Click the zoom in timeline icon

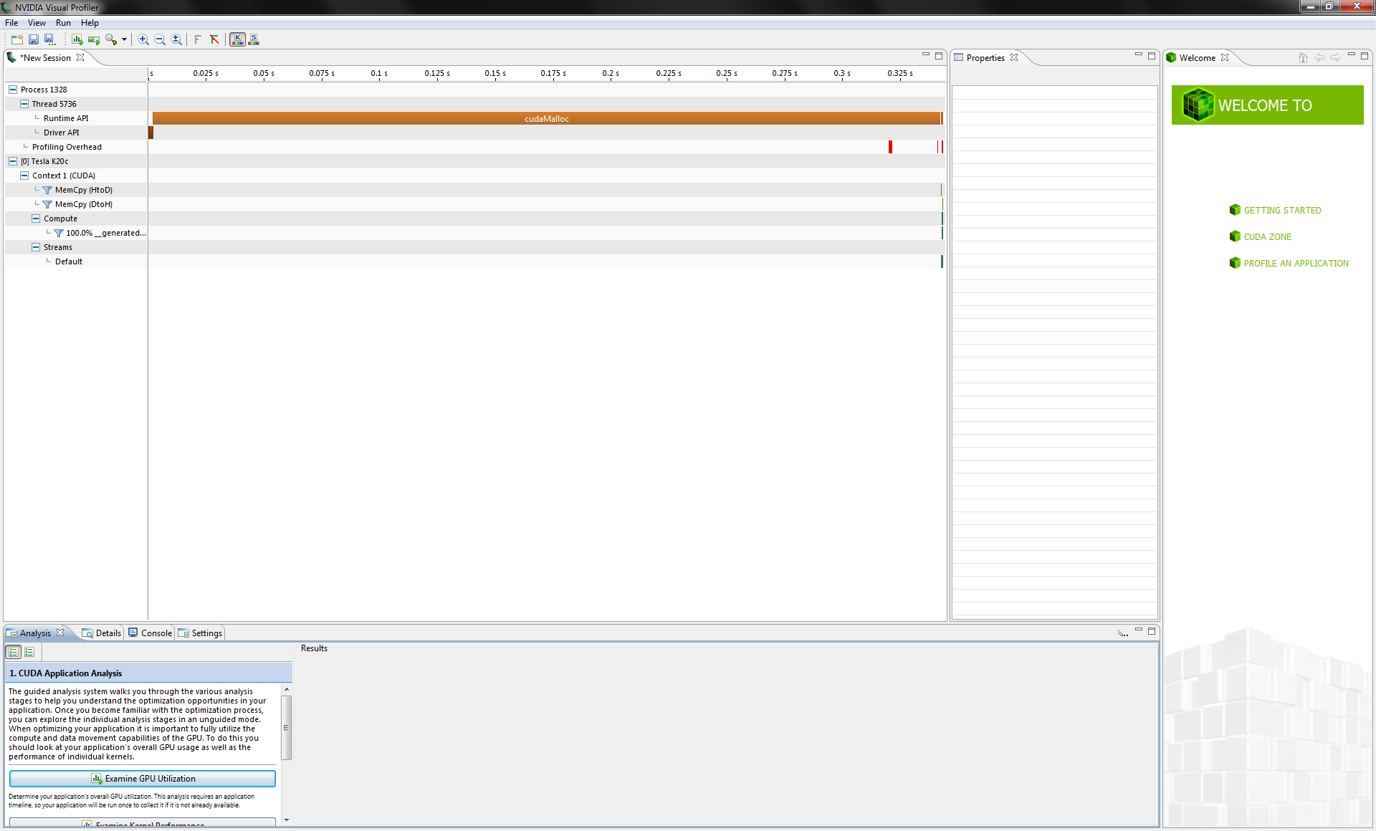[143, 39]
